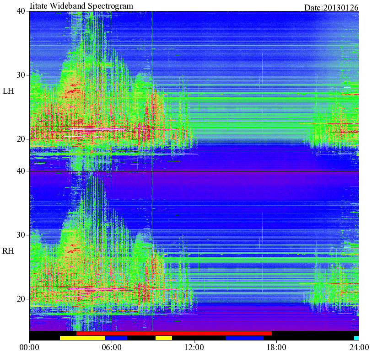Select the RH panel label
The width and height of the screenshot is (388, 351).
point(8,251)
